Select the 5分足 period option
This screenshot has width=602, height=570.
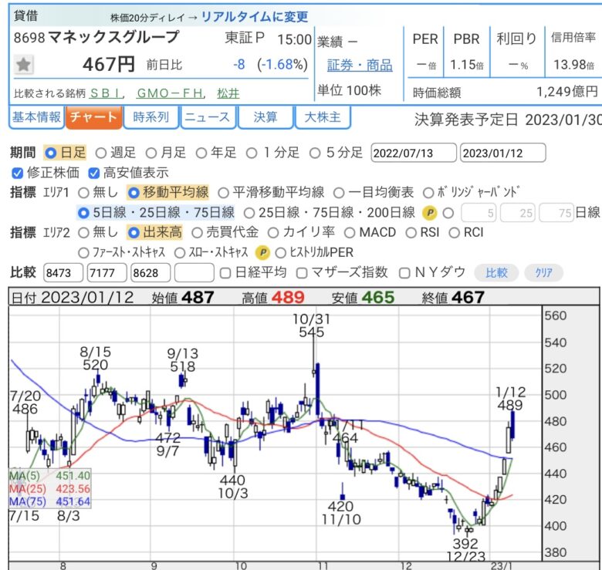point(315,153)
